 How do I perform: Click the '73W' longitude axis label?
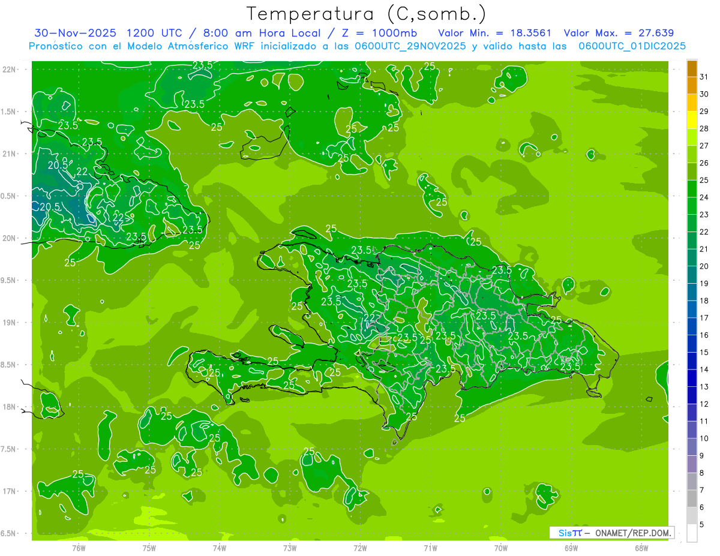(x=290, y=548)
